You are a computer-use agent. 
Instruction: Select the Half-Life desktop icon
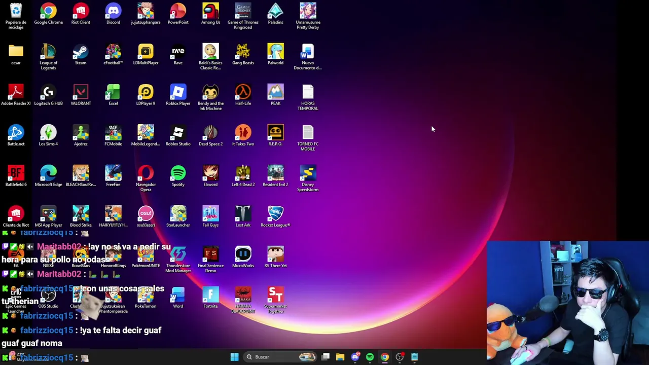243,95
